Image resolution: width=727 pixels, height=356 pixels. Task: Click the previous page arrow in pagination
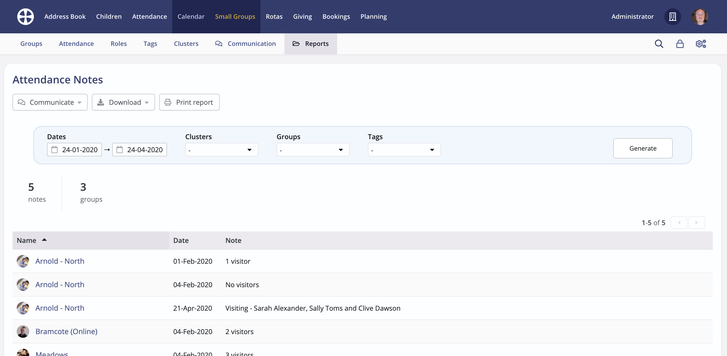(679, 223)
